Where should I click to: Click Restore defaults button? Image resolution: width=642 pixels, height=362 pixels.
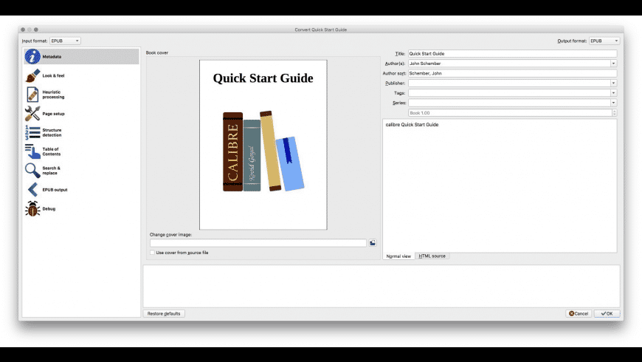coord(164,314)
